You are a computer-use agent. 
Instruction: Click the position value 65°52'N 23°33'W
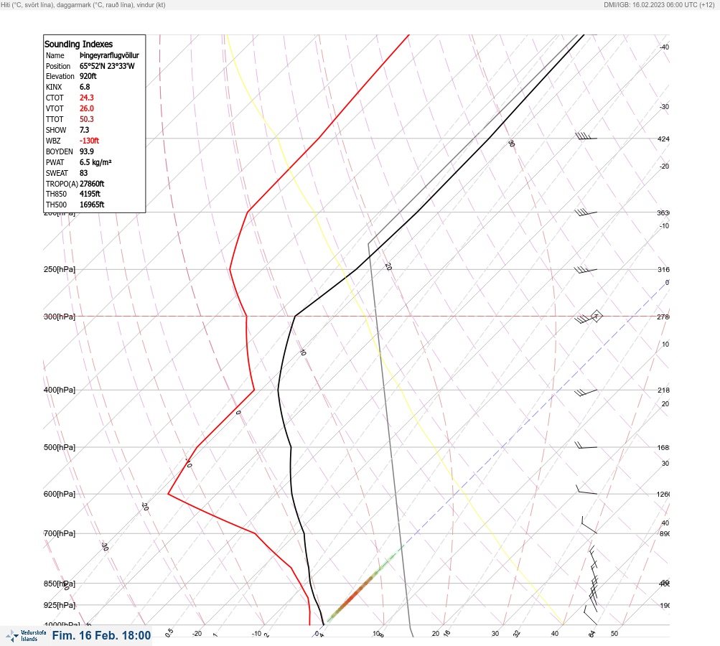tap(107, 65)
